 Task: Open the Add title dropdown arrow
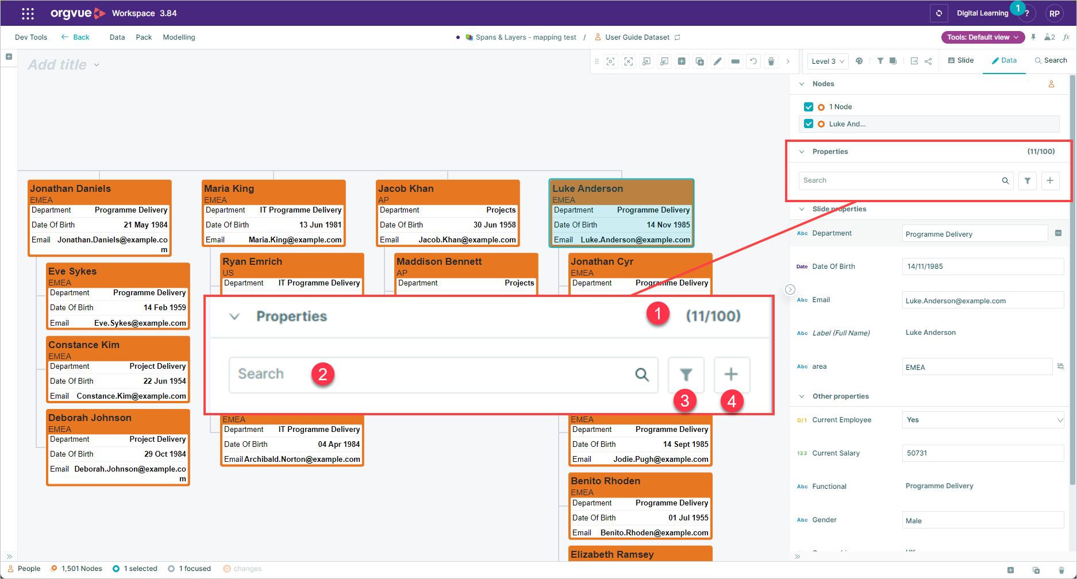point(97,65)
